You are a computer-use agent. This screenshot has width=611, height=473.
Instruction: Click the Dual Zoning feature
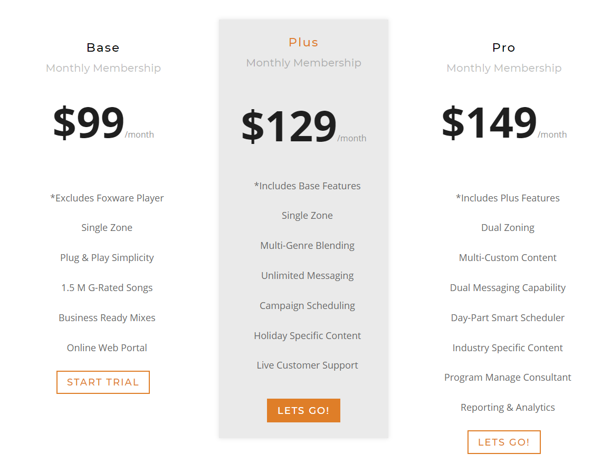coord(508,228)
